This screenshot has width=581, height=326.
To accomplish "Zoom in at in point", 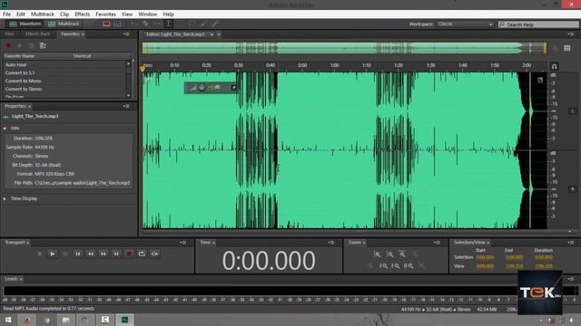I will coord(383,265).
